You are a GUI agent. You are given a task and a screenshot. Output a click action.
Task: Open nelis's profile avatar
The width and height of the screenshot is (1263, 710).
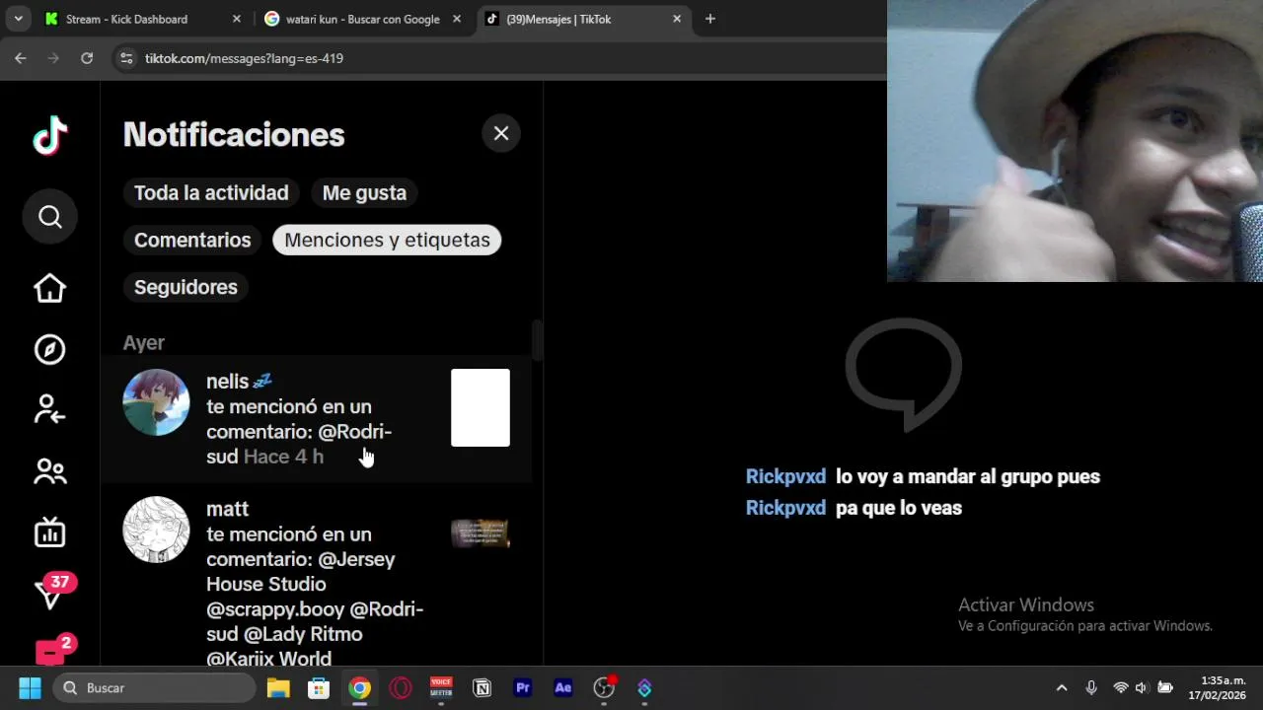point(156,402)
